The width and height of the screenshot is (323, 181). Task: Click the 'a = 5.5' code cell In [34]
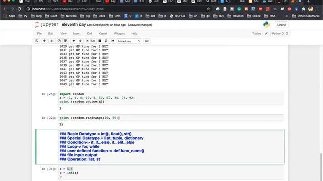pyautogui.click(x=171, y=173)
